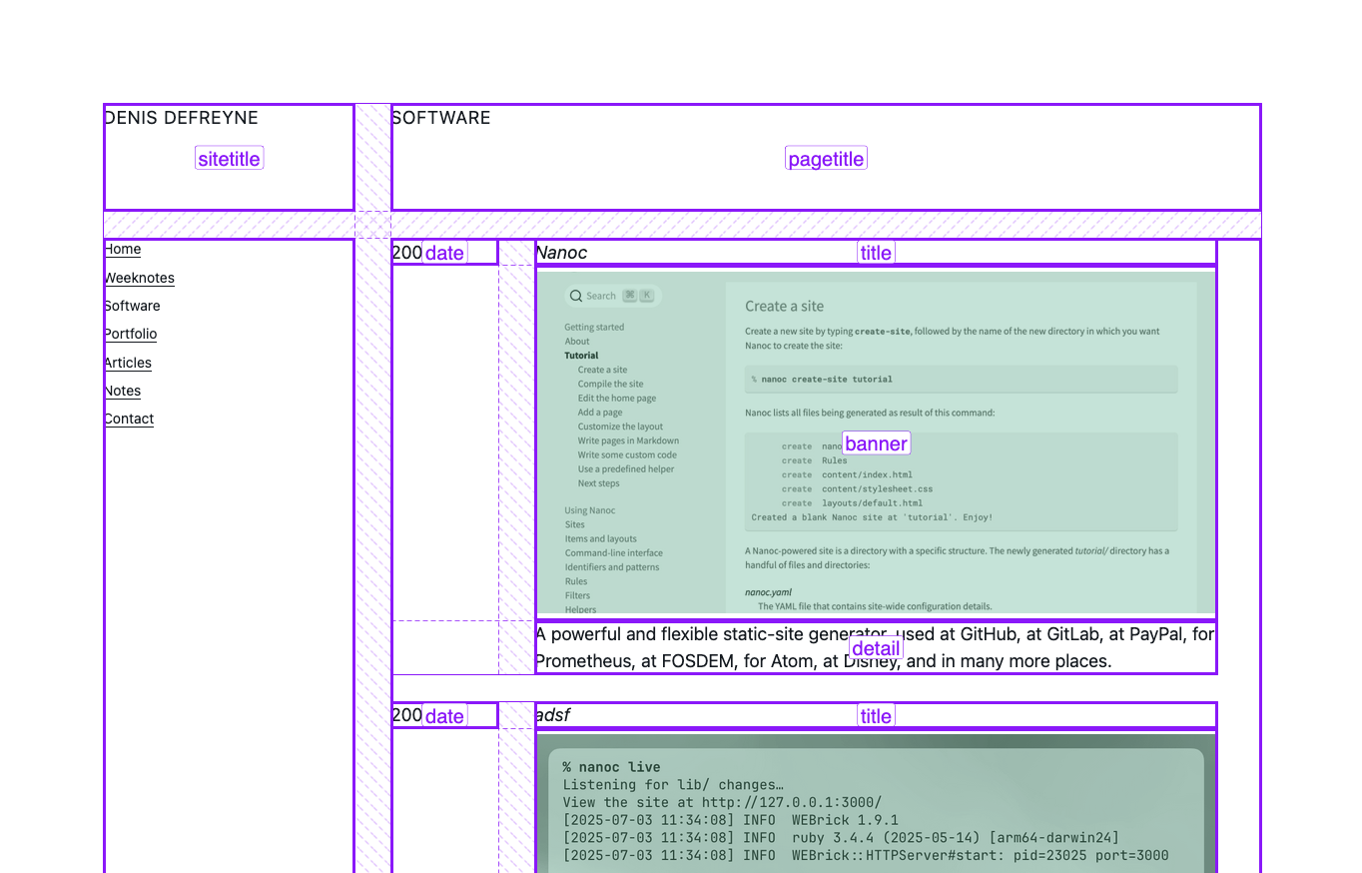
Task: Select the Nanoc project title
Action: [x=562, y=254]
